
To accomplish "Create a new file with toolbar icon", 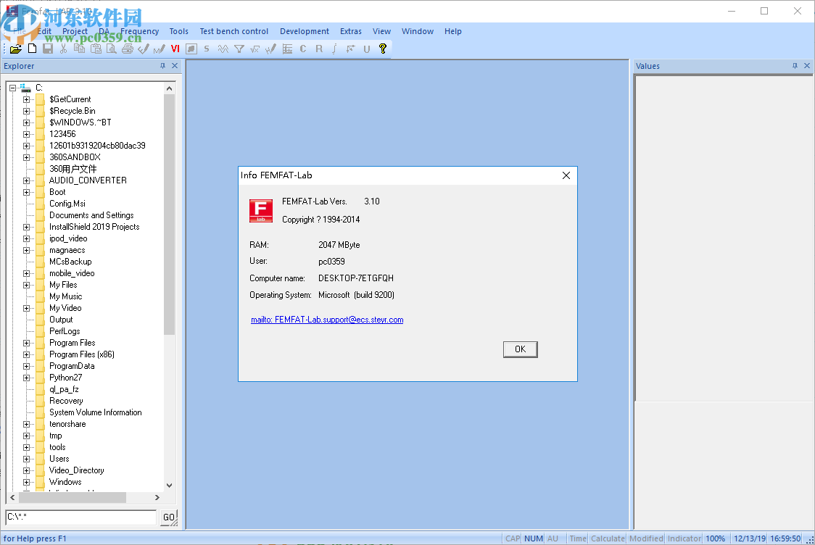I will click(32, 49).
